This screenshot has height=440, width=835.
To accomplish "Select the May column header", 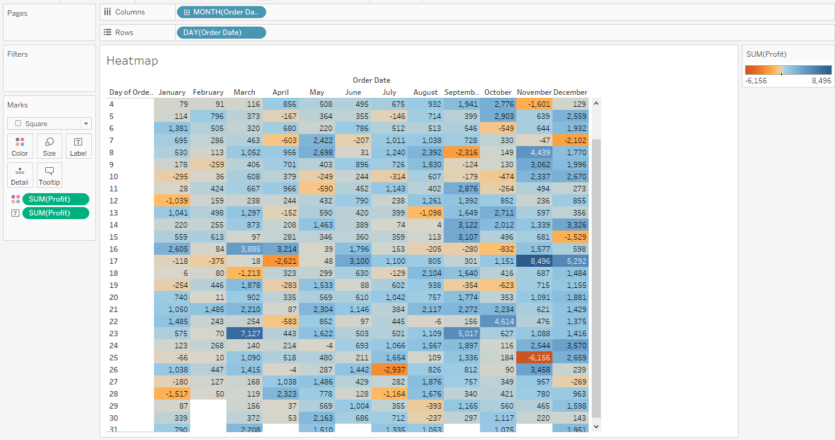I will (317, 92).
